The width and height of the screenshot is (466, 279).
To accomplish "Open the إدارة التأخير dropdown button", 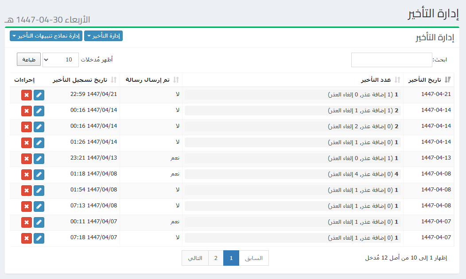I will [x=103, y=36].
